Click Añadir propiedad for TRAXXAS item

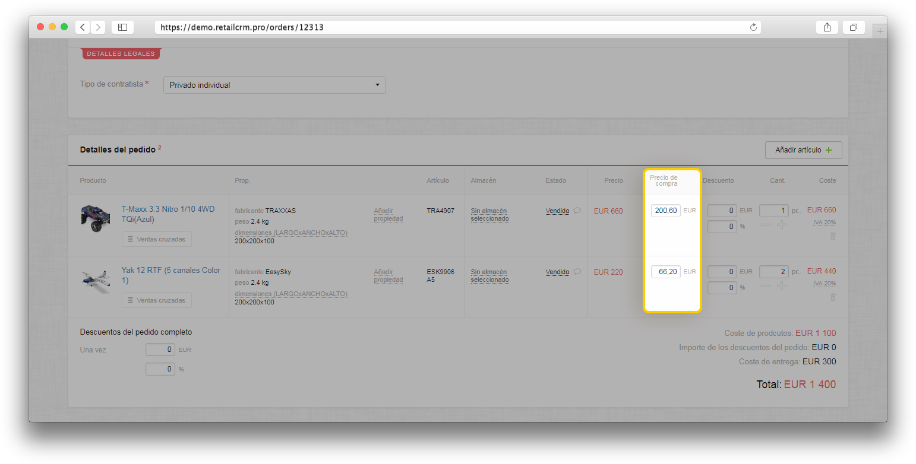click(388, 215)
